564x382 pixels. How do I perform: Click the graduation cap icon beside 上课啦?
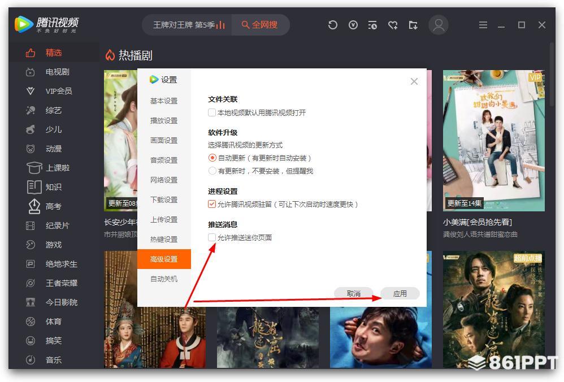(x=34, y=168)
